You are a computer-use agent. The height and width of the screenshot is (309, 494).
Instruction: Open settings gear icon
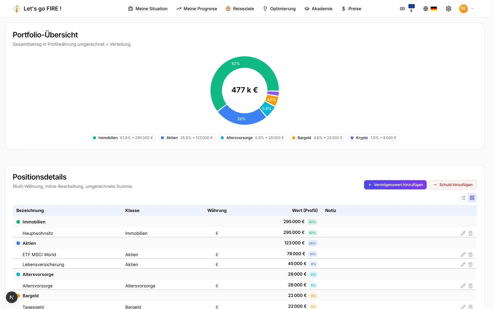click(x=449, y=9)
